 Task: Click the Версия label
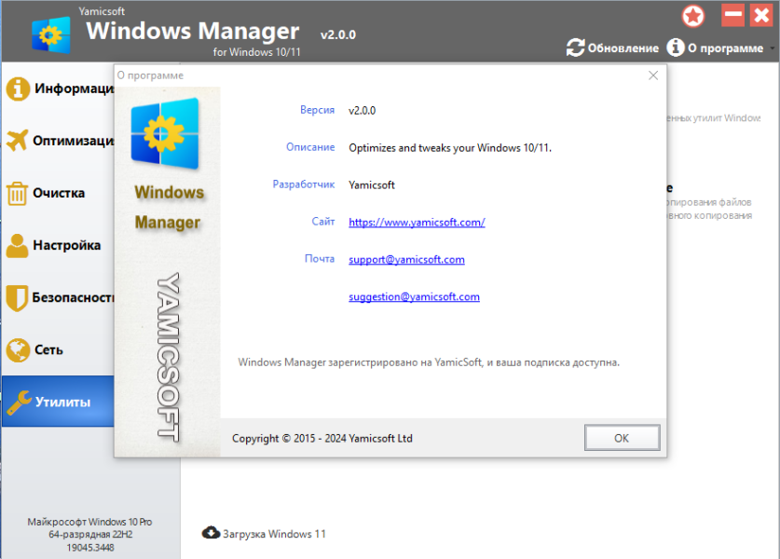coord(318,110)
